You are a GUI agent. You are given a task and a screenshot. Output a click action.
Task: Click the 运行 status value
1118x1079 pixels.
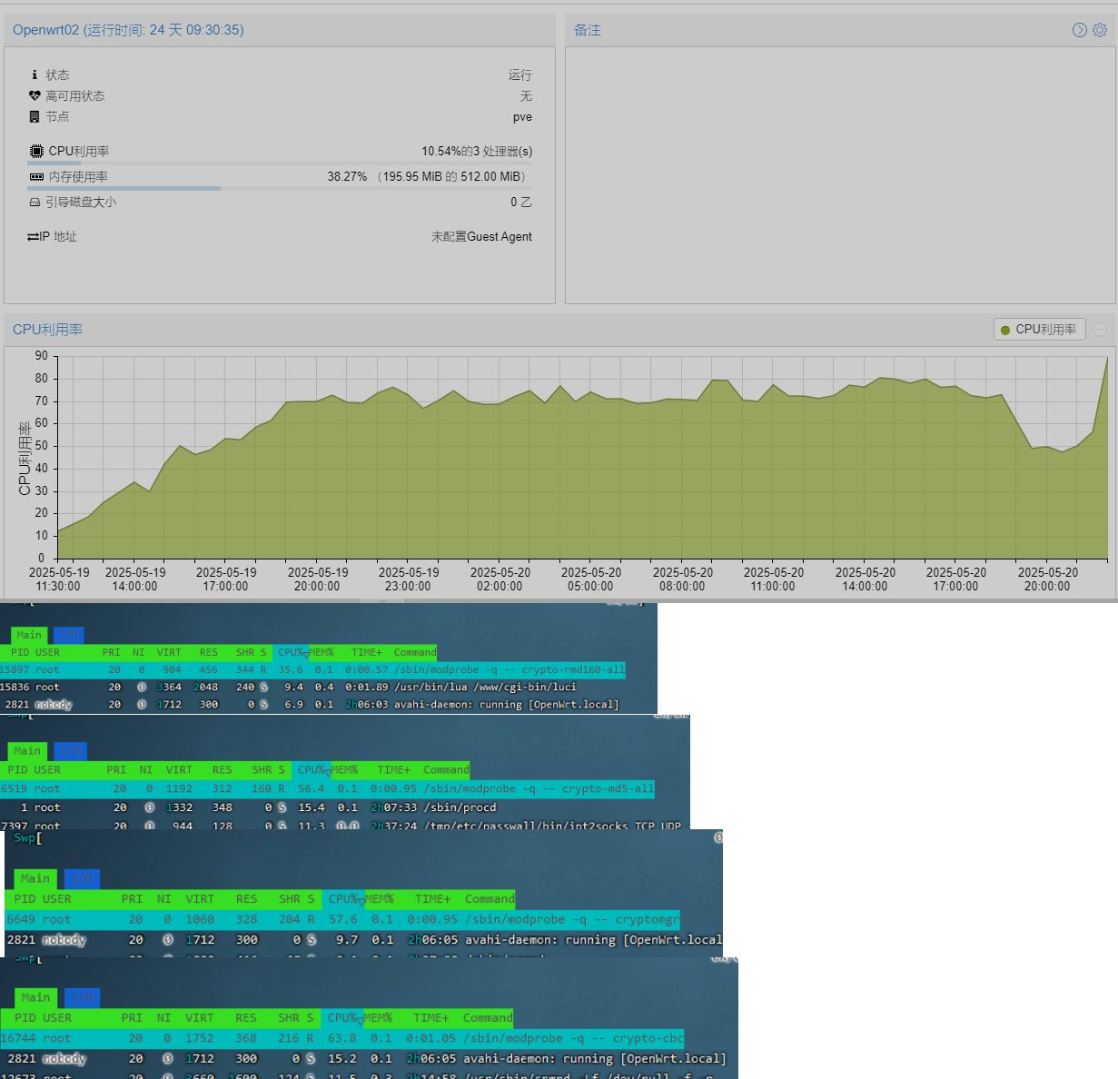[520, 74]
